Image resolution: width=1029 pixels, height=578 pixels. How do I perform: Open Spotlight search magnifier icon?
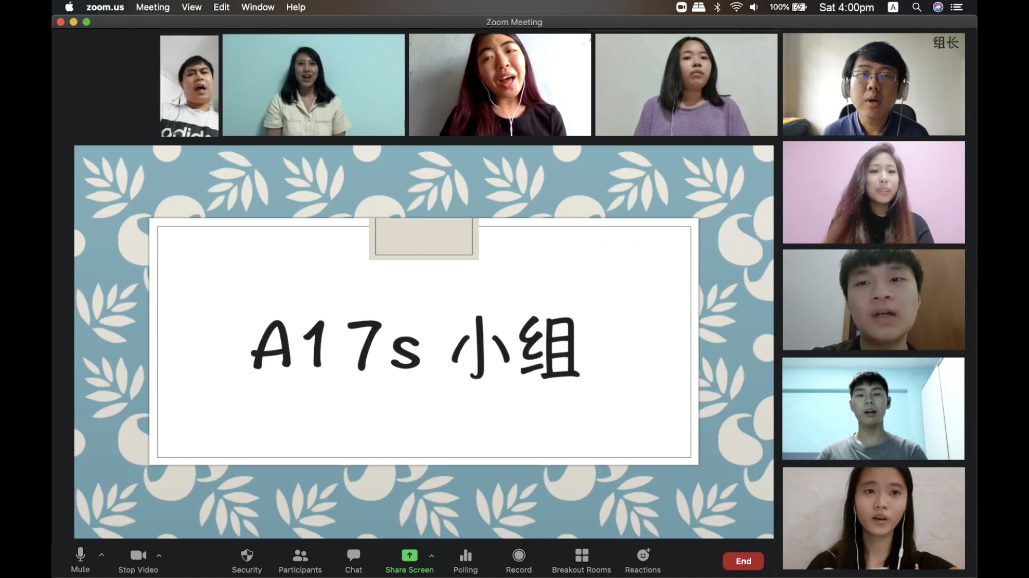916,7
